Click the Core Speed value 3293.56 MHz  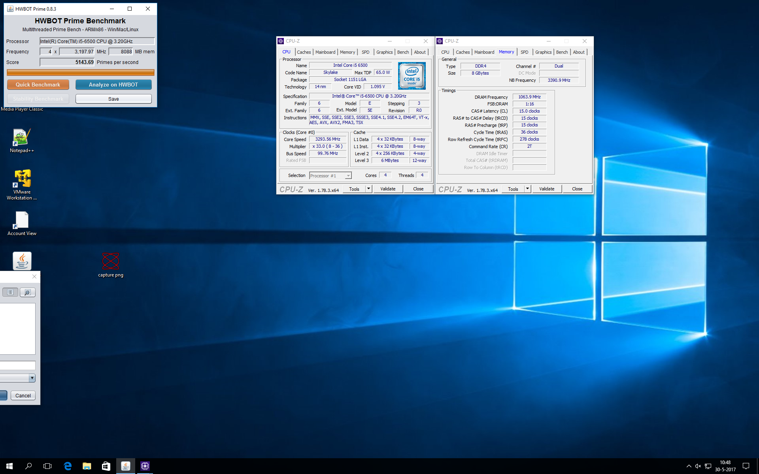328,139
